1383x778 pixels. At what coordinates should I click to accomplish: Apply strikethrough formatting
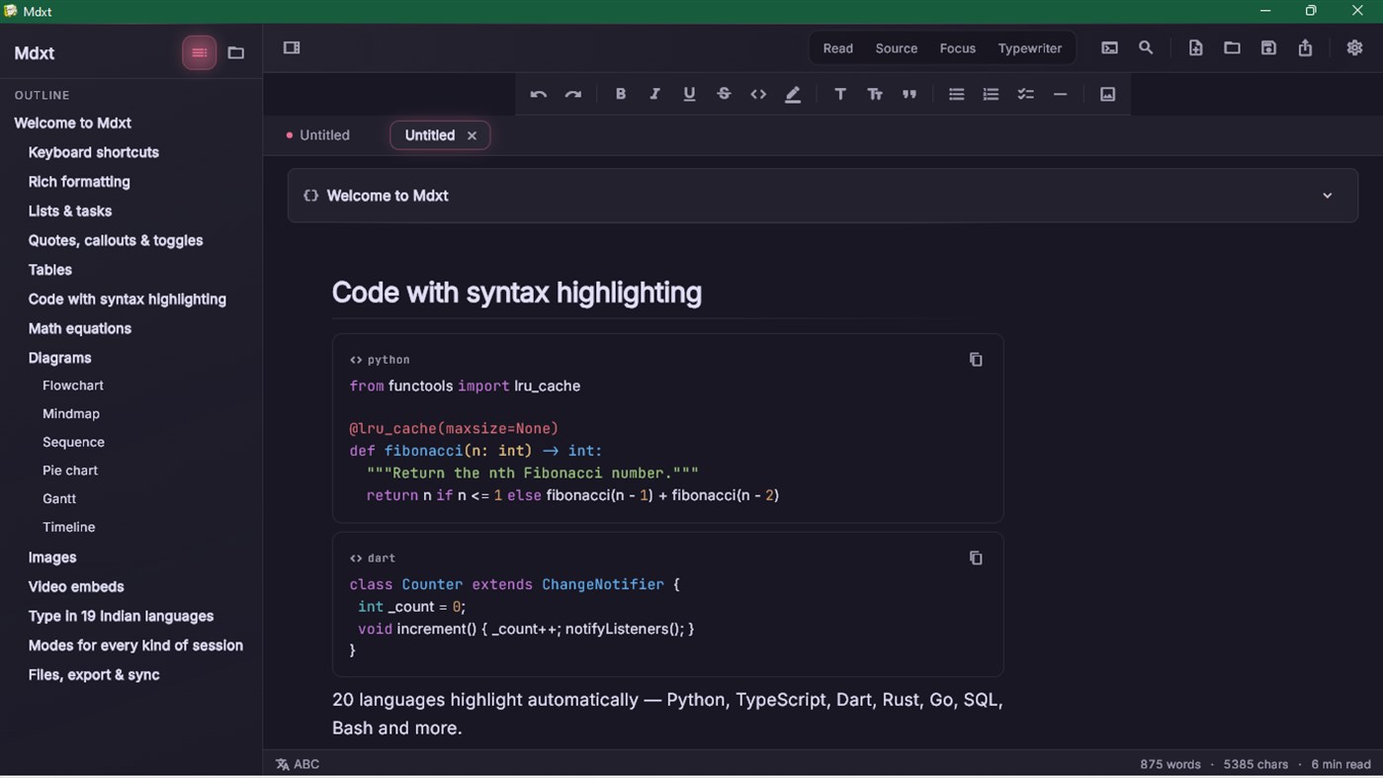(724, 95)
